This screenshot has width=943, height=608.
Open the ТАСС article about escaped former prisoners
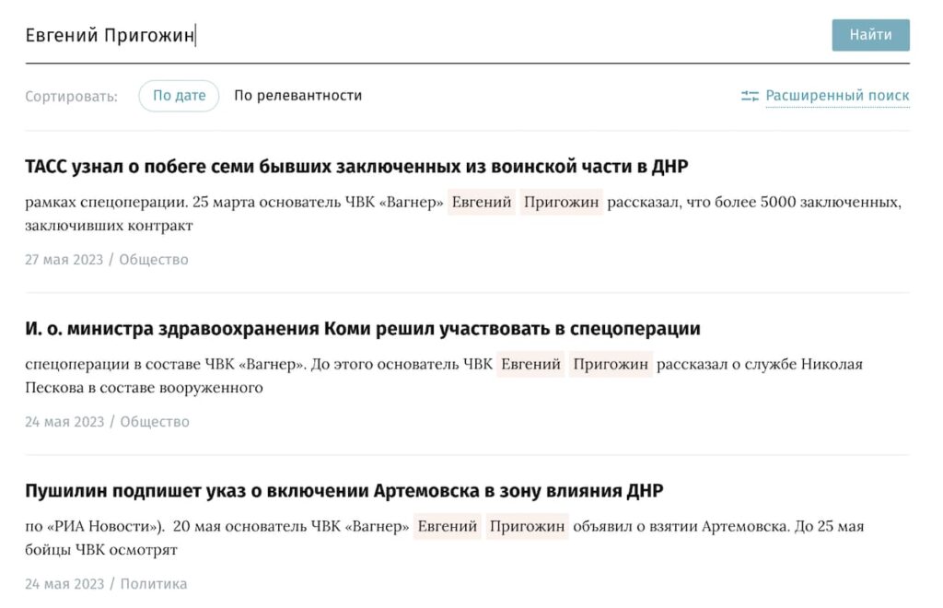pyautogui.click(x=356, y=167)
